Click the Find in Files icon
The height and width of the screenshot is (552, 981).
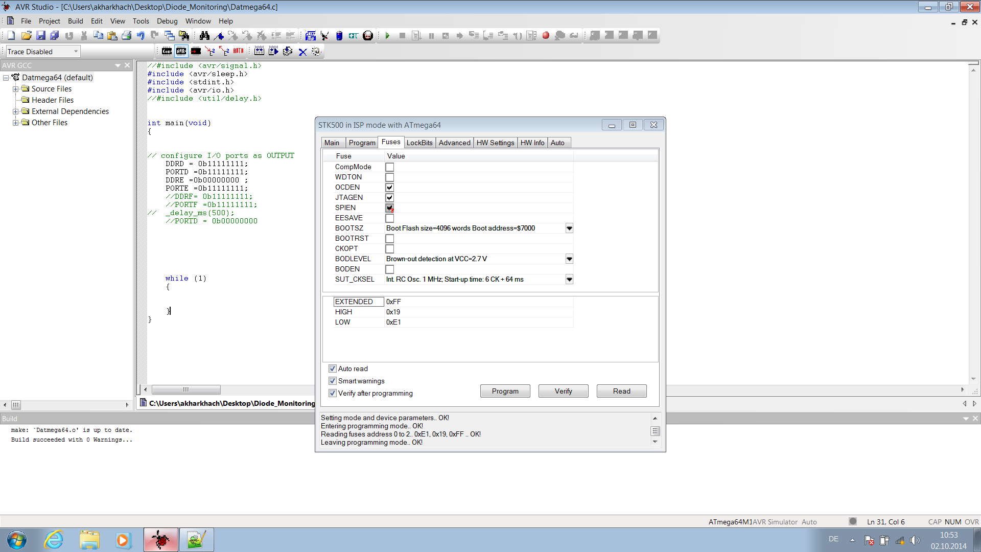tap(184, 35)
